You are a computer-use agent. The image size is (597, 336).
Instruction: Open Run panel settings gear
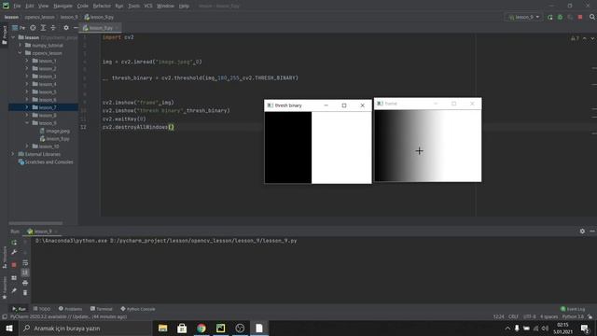[582, 231]
